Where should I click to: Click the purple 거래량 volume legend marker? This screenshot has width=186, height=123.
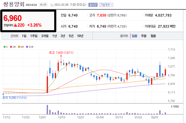[171, 106]
